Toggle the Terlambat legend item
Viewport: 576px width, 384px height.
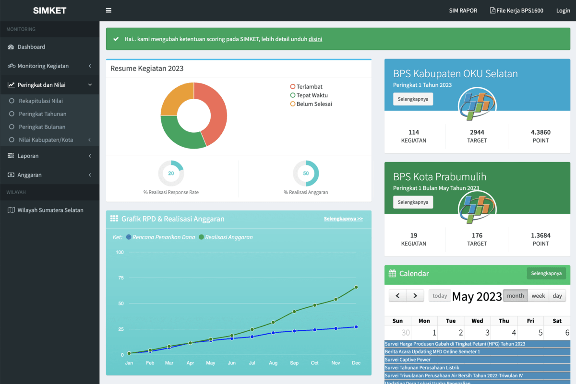click(306, 87)
